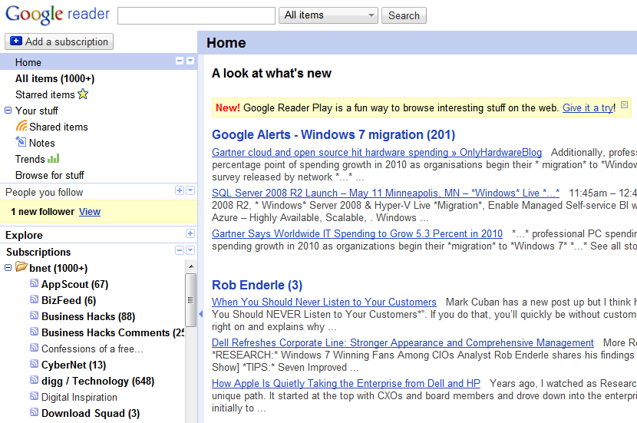
Task: Open Browse for stuff
Action: tap(50, 175)
